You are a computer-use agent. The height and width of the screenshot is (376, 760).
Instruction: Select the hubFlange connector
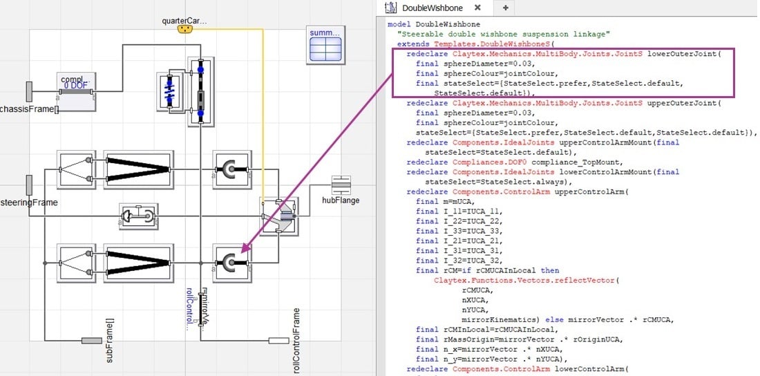coord(341,185)
